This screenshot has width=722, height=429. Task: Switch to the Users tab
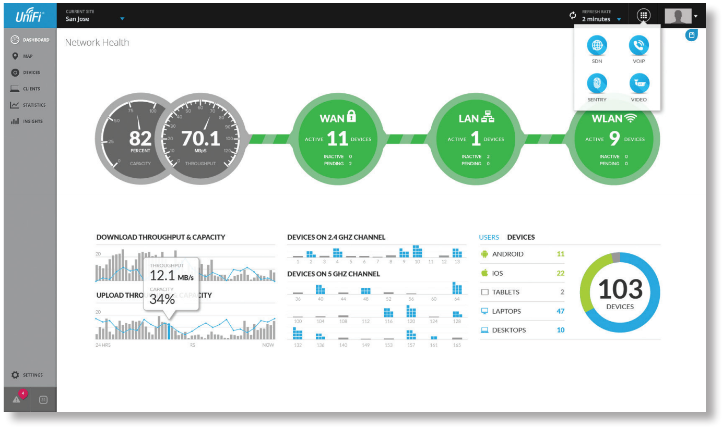489,237
